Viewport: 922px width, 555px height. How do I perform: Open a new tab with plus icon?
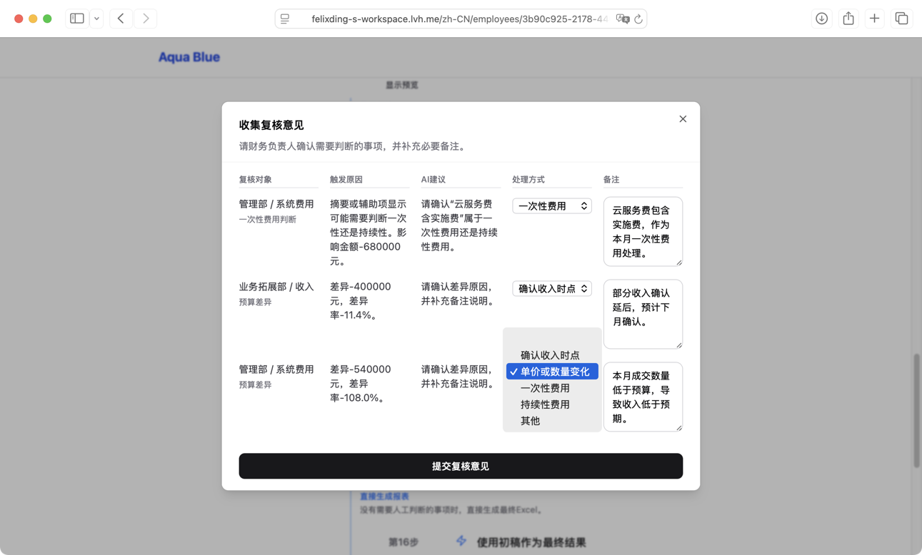[875, 19]
